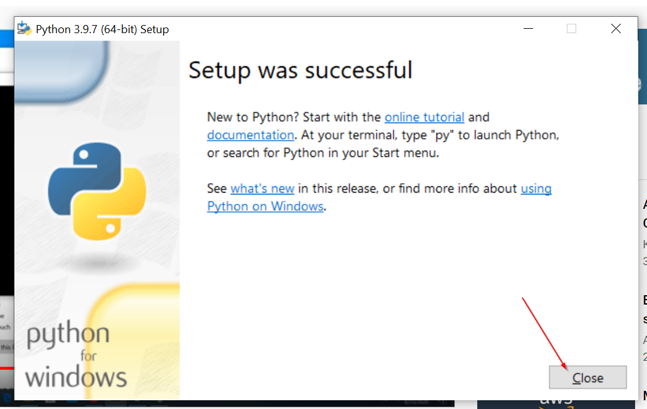This screenshot has width=647, height=409.
Task: Open the online tutorial link
Action: click(424, 117)
